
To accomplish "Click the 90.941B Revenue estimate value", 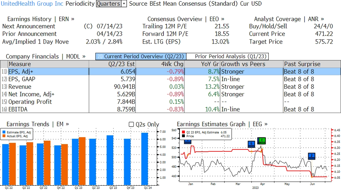I will point(125,87).
